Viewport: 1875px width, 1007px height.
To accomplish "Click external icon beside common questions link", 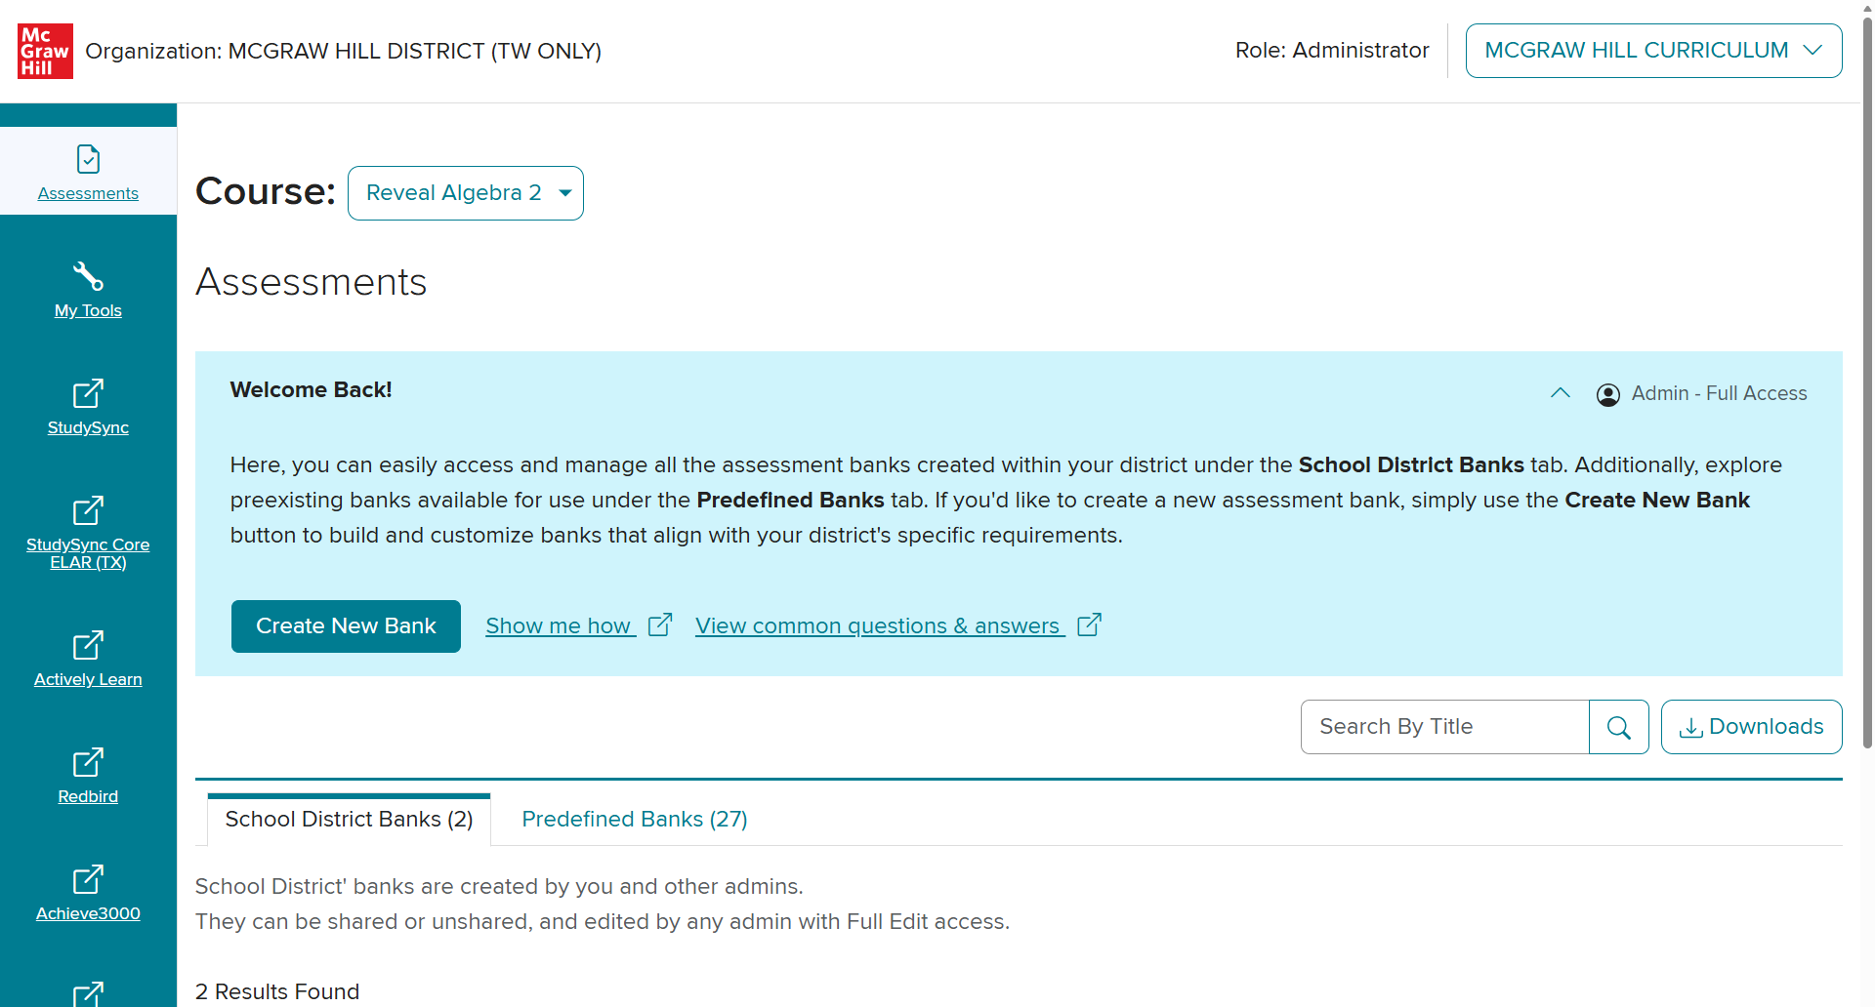I will 1089,624.
